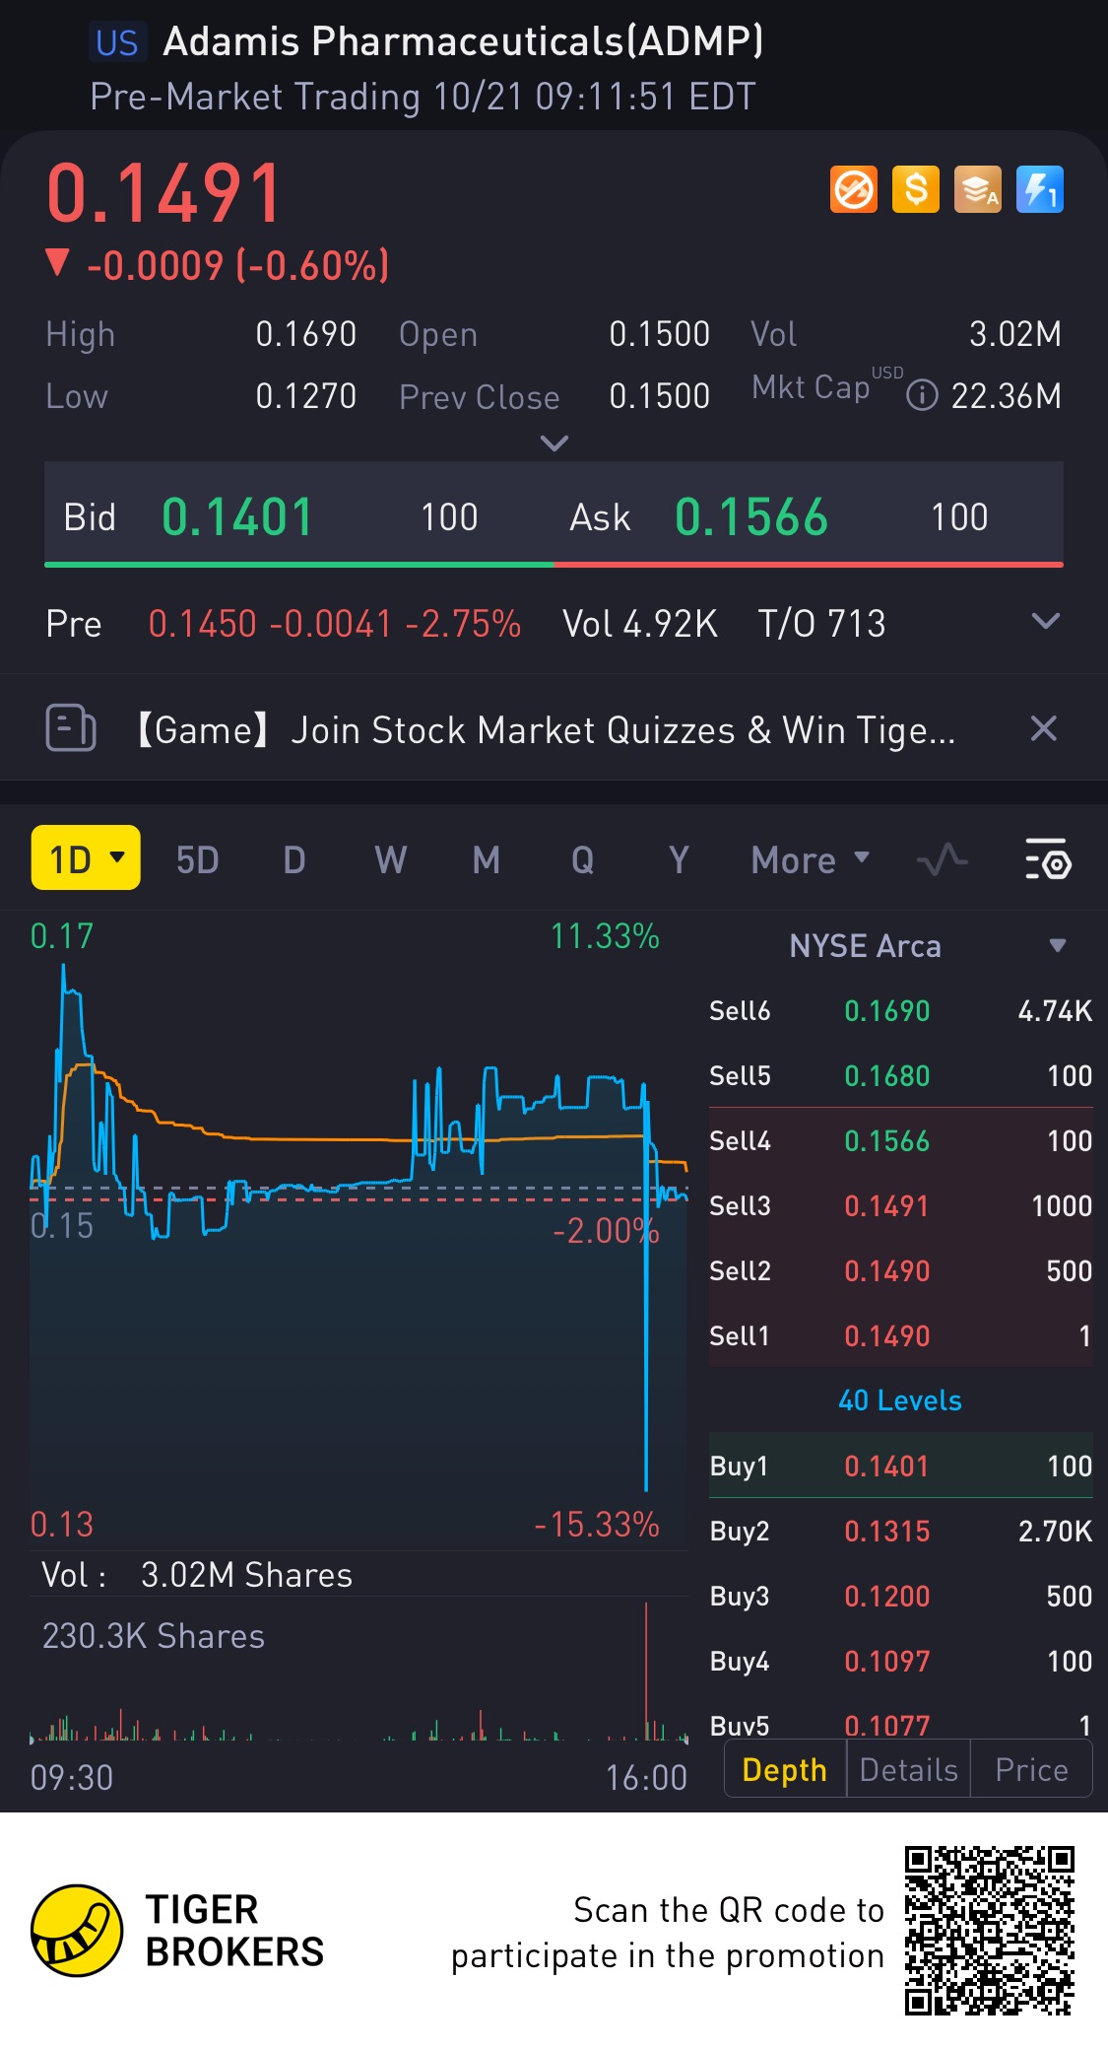This screenshot has width=1108, height=2049.
Task: Select the Sell2 row with 500 shares
Action: [900, 1270]
